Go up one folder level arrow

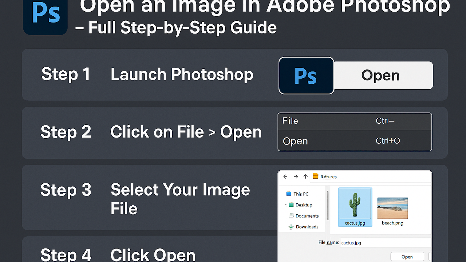pyautogui.click(x=305, y=176)
